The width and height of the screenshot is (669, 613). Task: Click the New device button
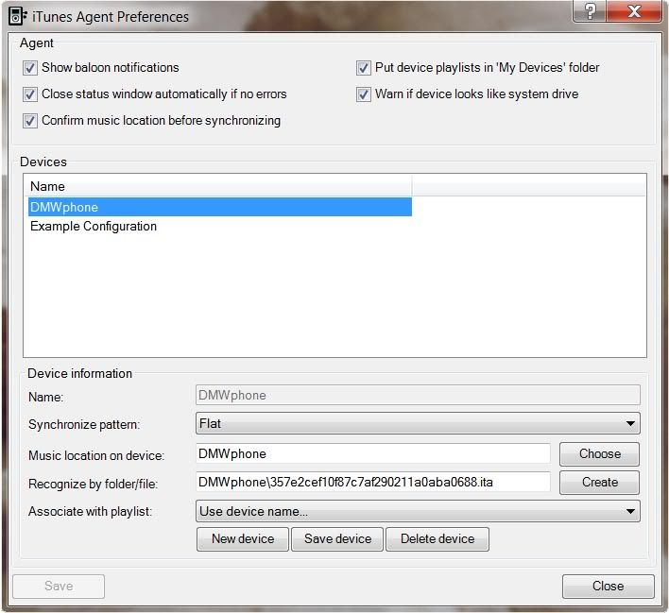point(243,539)
